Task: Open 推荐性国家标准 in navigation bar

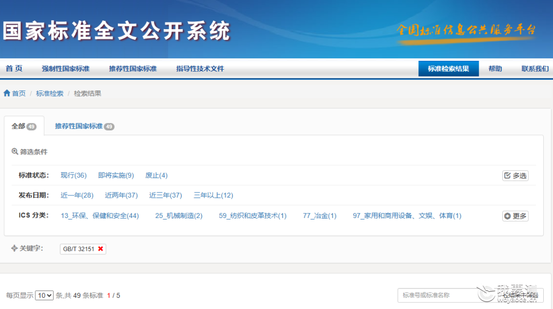Action: 133,69
